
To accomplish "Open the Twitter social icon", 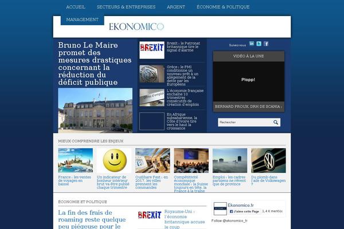I will tap(259, 44).
